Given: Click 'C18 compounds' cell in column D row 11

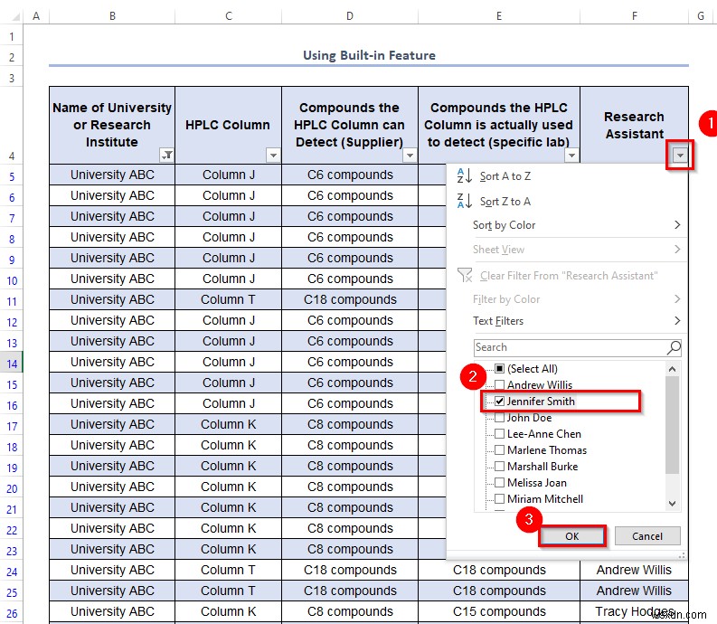Looking at the screenshot, I should tap(350, 299).
